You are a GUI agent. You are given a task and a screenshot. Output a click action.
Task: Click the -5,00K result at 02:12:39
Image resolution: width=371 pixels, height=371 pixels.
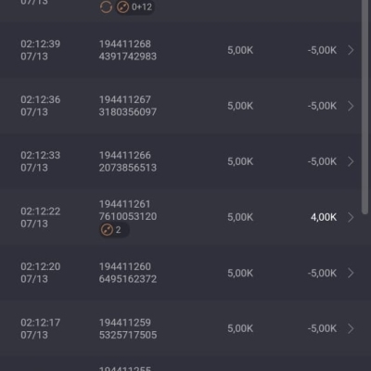click(322, 50)
